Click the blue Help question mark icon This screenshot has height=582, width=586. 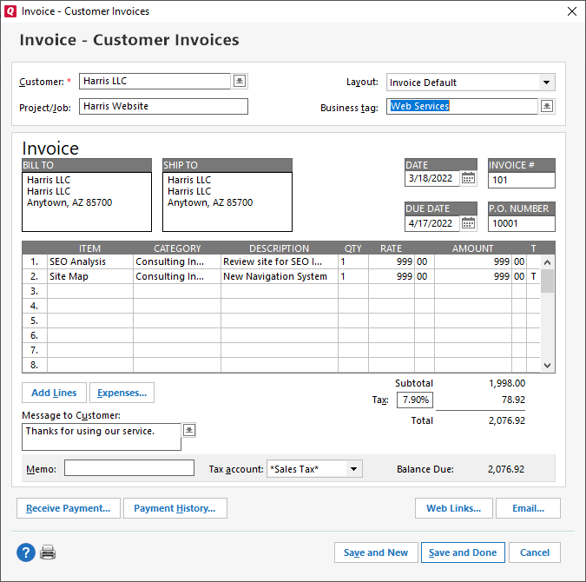[x=26, y=552]
